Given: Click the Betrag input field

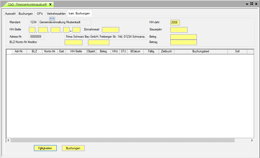Looking at the screenshot, I should 183,42.
